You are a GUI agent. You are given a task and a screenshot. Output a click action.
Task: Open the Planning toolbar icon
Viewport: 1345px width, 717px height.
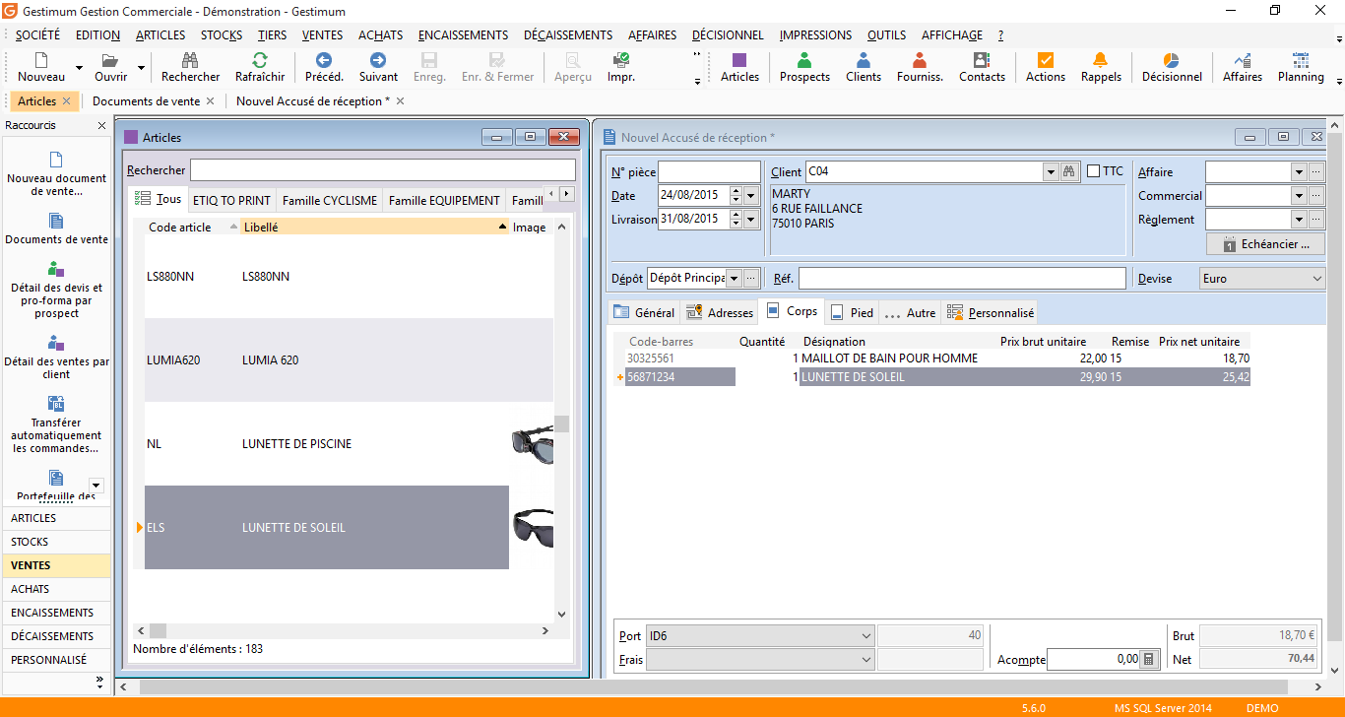click(1301, 60)
